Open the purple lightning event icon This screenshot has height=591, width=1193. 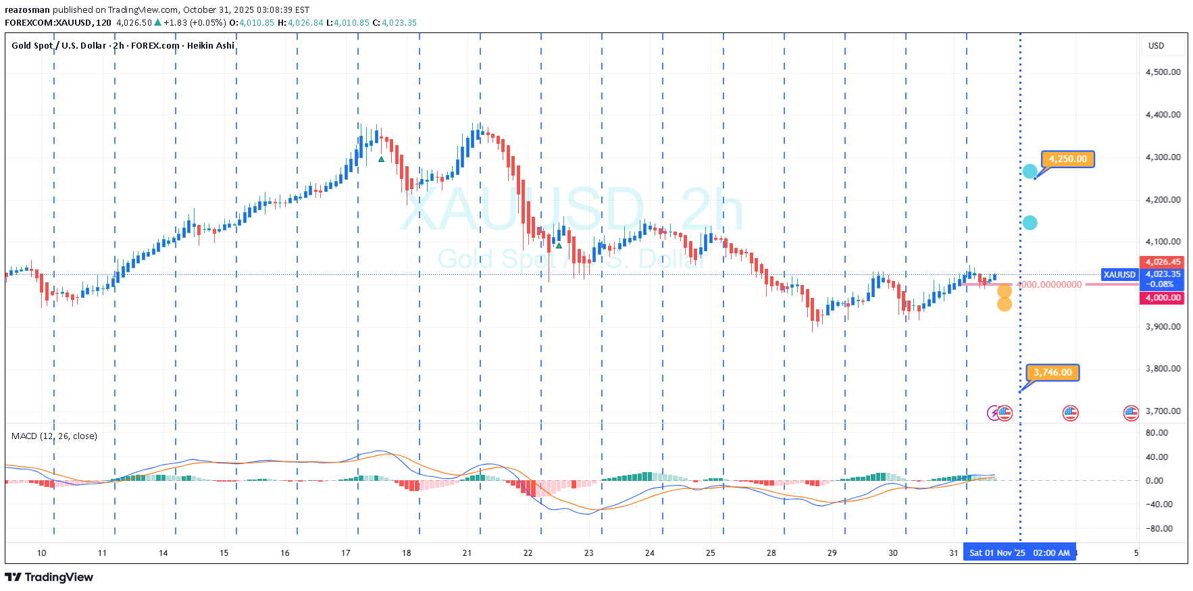tap(992, 413)
